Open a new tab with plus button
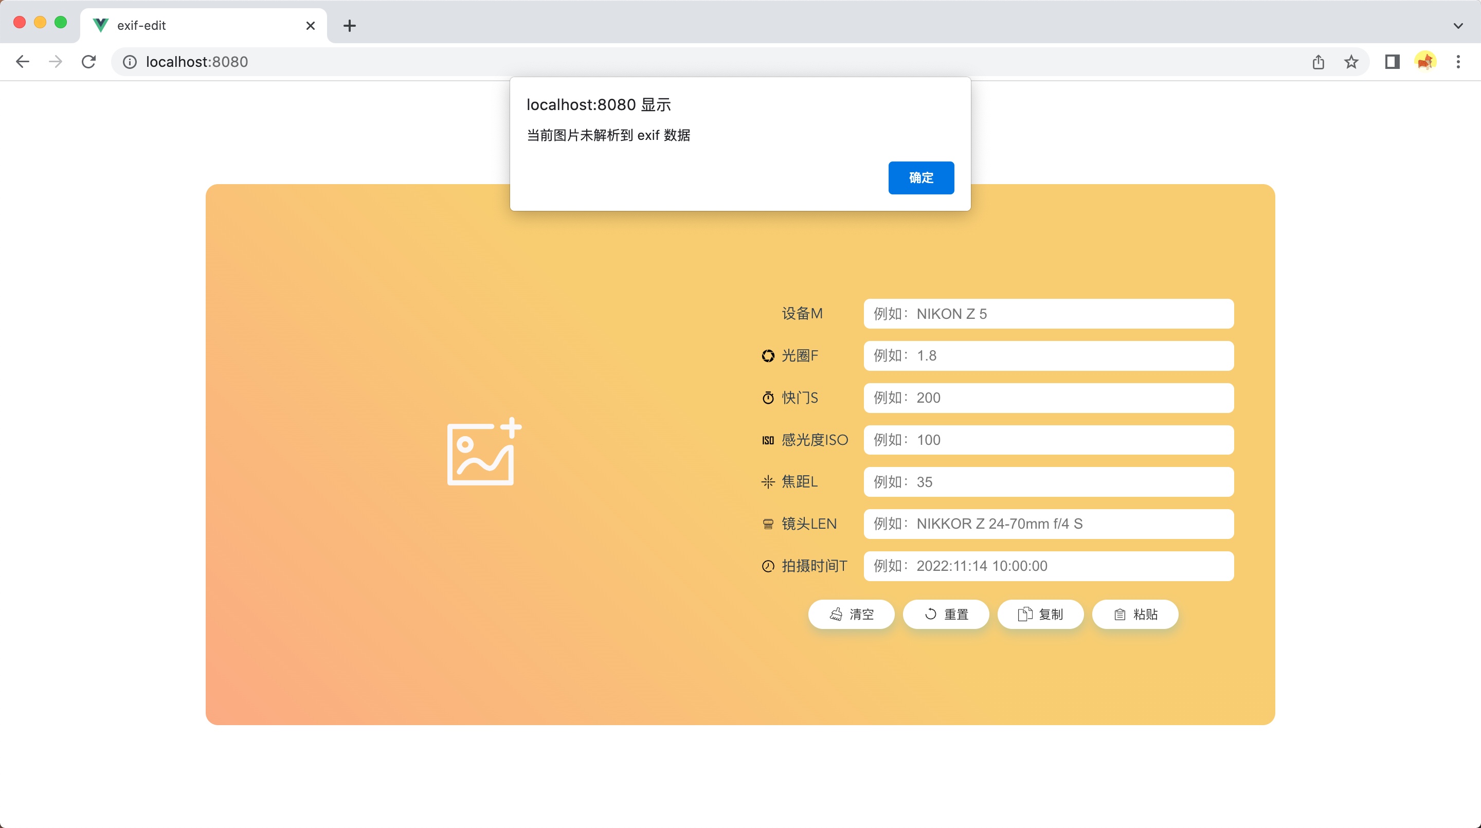 [x=350, y=25]
